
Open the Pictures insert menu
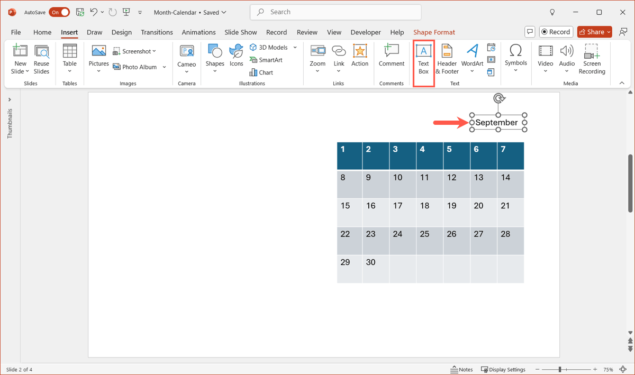pyautogui.click(x=98, y=59)
